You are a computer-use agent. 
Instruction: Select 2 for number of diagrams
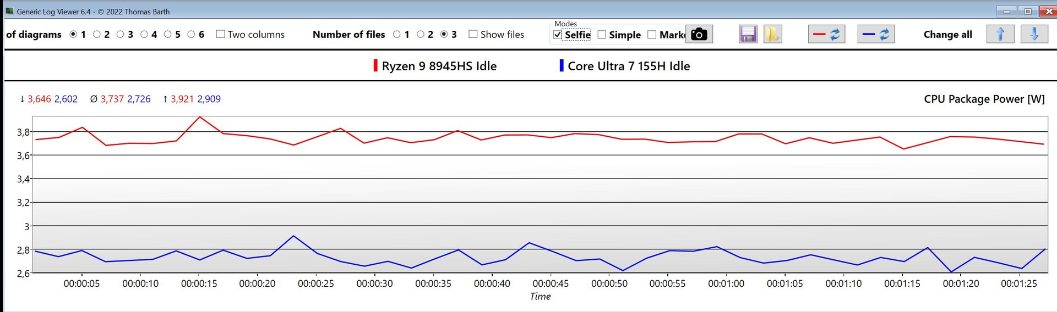(97, 34)
